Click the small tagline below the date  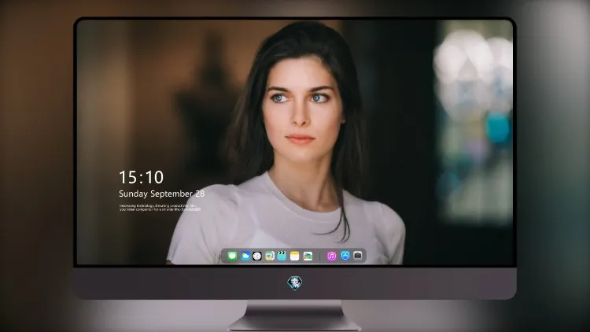tap(160, 208)
